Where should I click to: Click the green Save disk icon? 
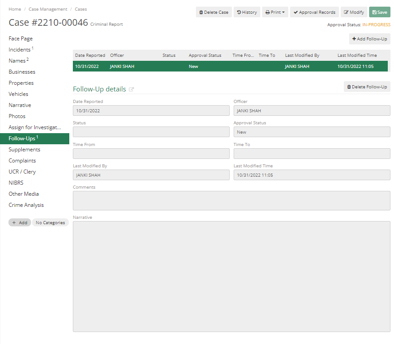pos(374,12)
